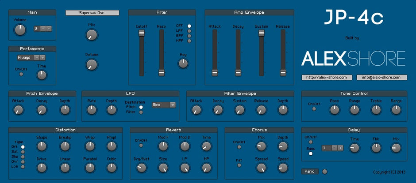Click the Pitch Envelope Depth knob

tap(65, 110)
